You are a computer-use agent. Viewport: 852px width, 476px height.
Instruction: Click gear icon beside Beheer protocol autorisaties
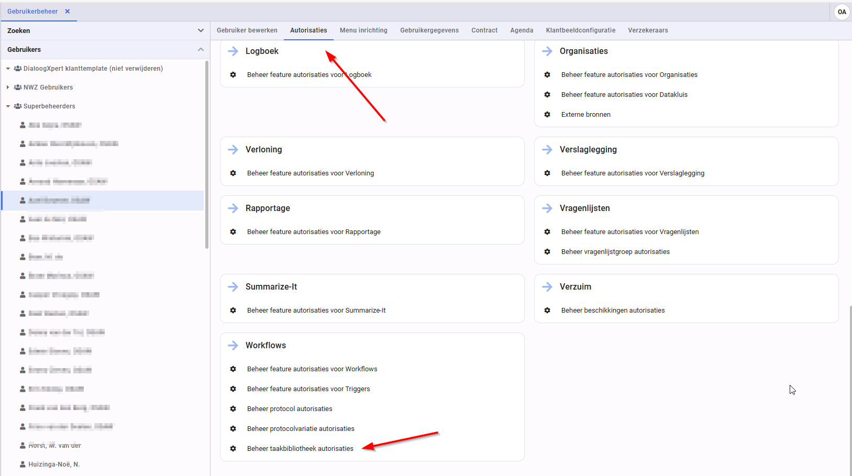[x=233, y=409]
